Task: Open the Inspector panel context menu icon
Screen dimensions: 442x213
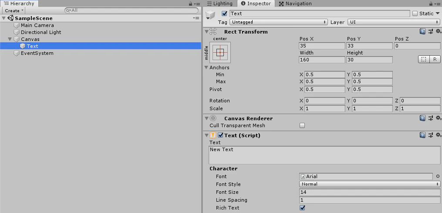Action: point(438,3)
